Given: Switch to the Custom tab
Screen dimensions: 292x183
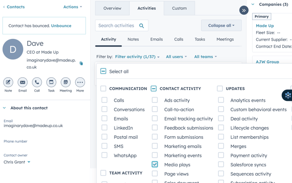Looking at the screenshot, I should (x=179, y=8).
